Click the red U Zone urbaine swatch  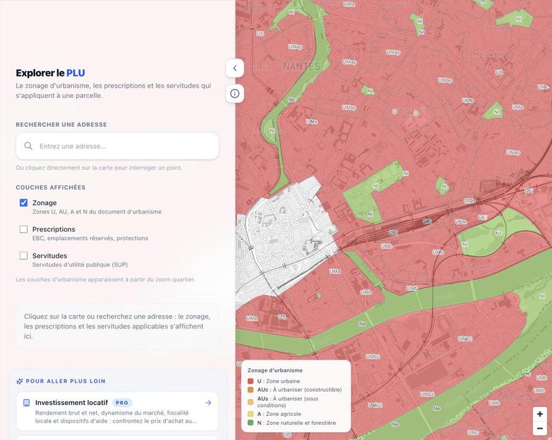click(x=251, y=381)
